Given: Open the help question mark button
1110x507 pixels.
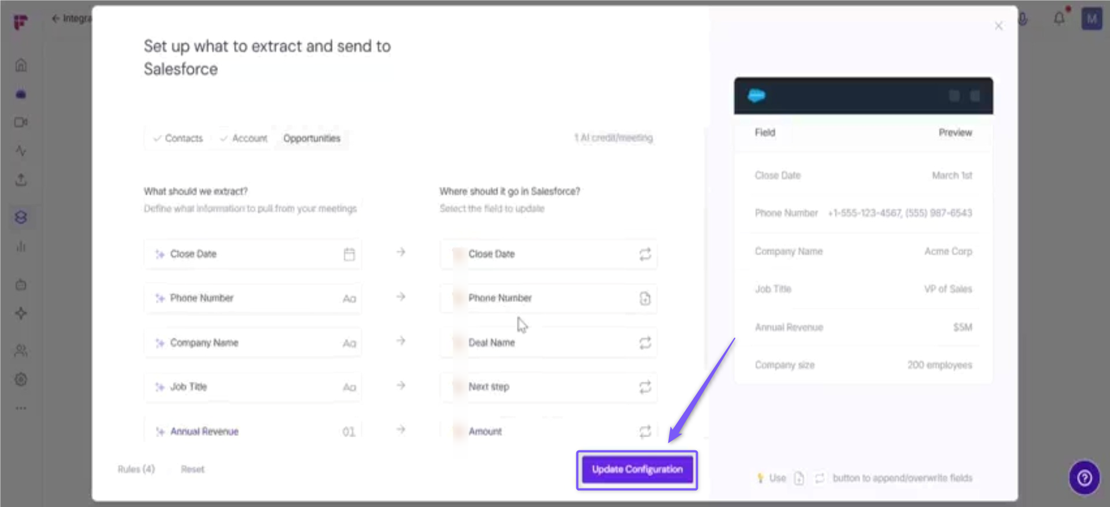Looking at the screenshot, I should pos(1084,478).
